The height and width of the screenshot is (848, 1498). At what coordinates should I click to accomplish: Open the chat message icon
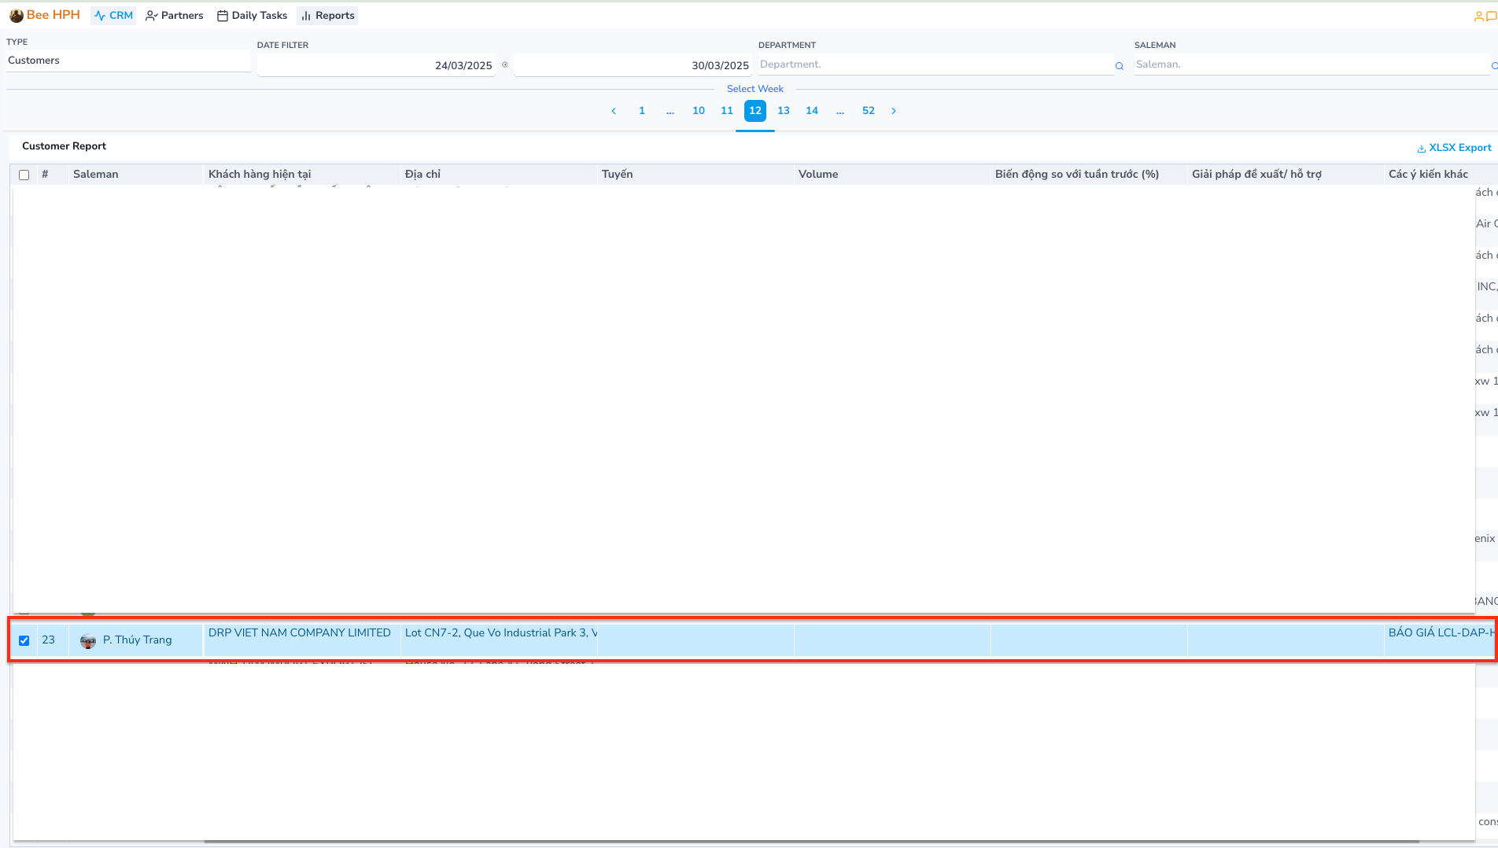pyautogui.click(x=1491, y=16)
